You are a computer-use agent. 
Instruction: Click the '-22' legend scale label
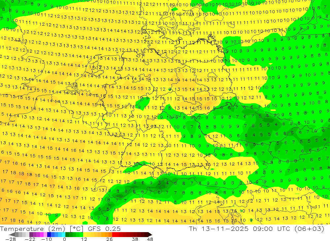click(x=30, y=239)
